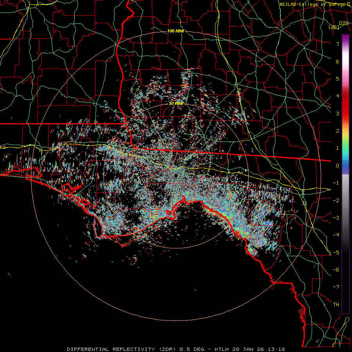352x352 pixels.
Task: Click the 3 value on the color scale
Action: pos(338,113)
